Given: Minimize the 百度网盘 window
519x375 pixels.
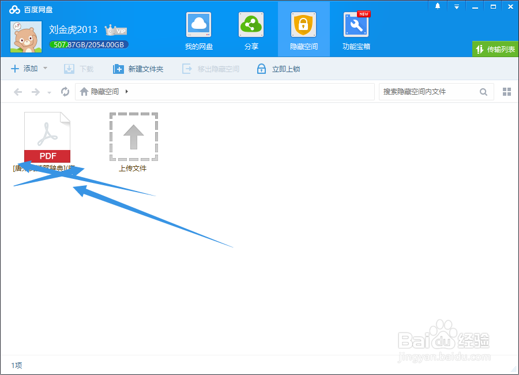Looking at the screenshot, I should (475, 6).
